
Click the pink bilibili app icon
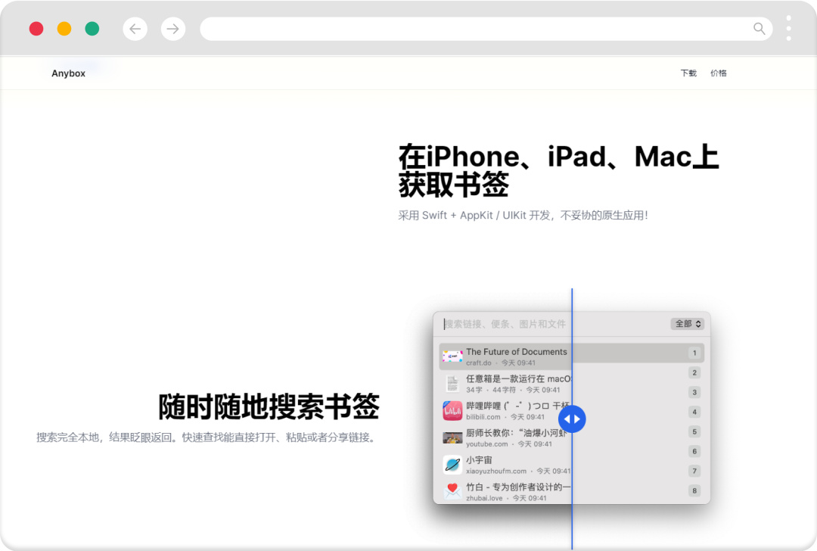coord(452,411)
